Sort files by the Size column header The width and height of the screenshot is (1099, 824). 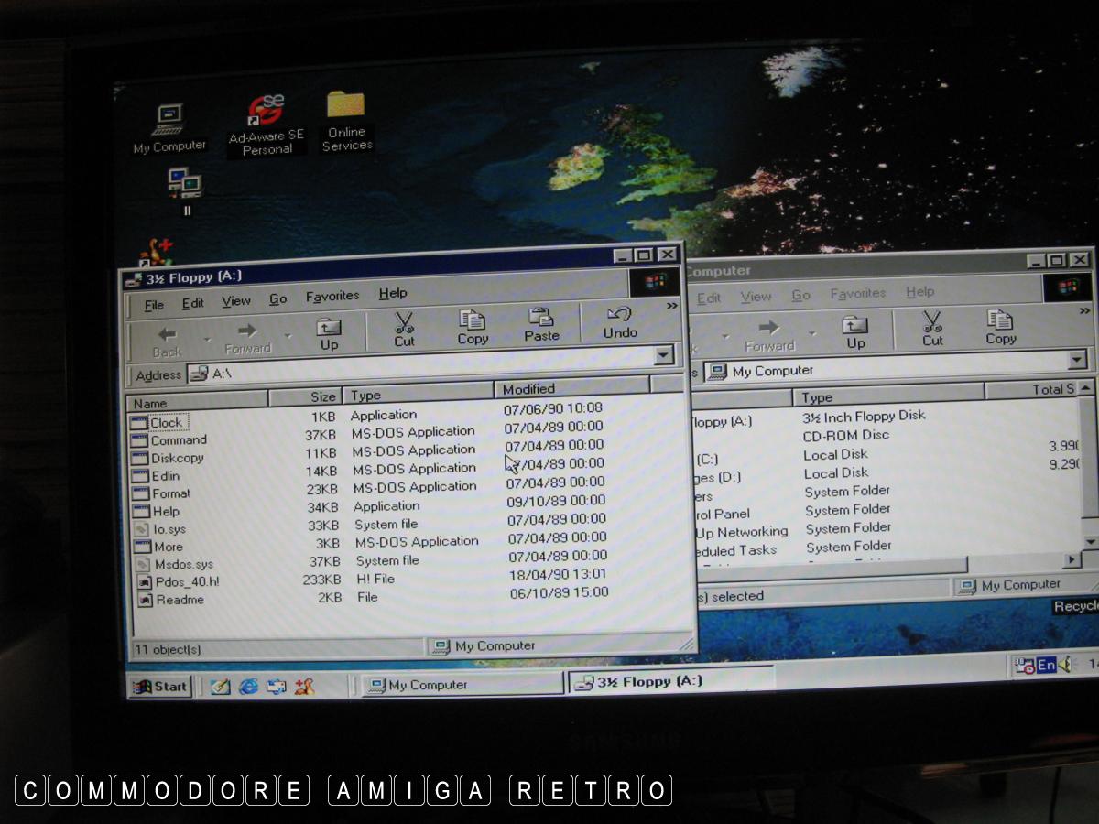[x=305, y=397]
